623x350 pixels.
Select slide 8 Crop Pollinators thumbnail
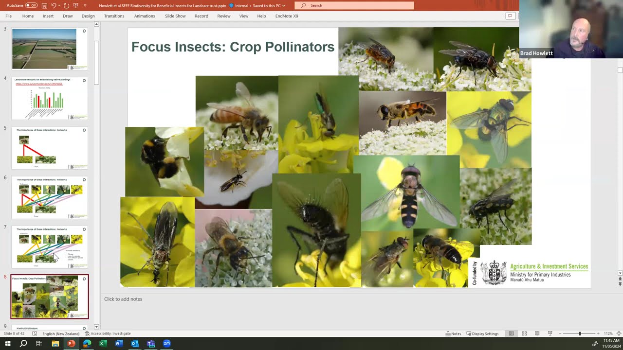point(49,297)
